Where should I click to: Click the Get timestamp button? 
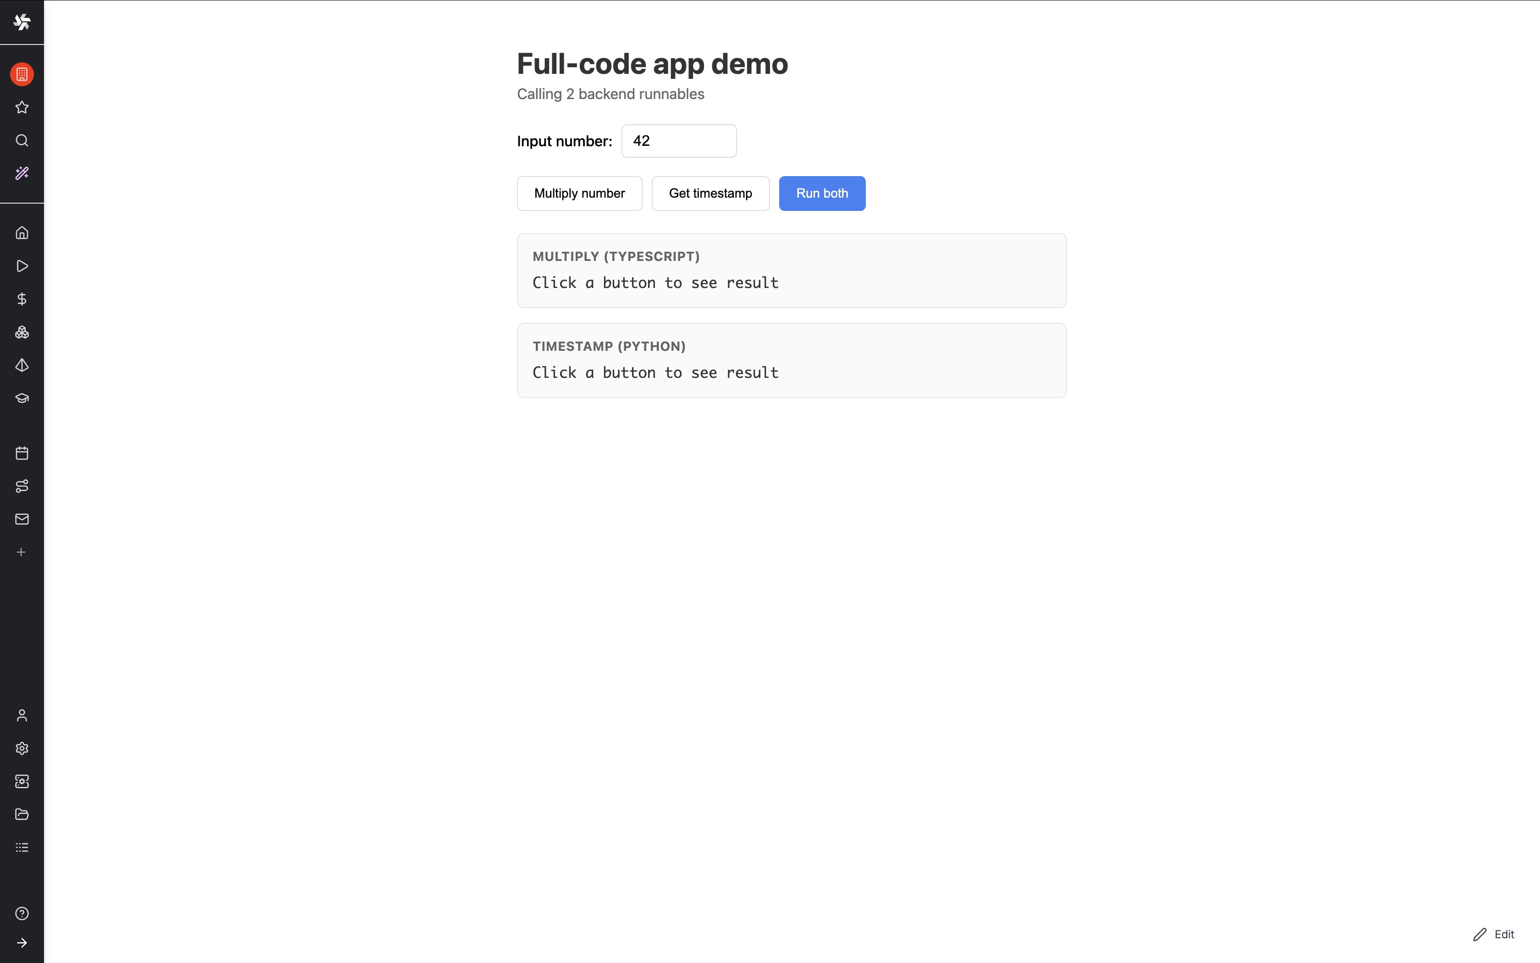[x=710, y=193]
